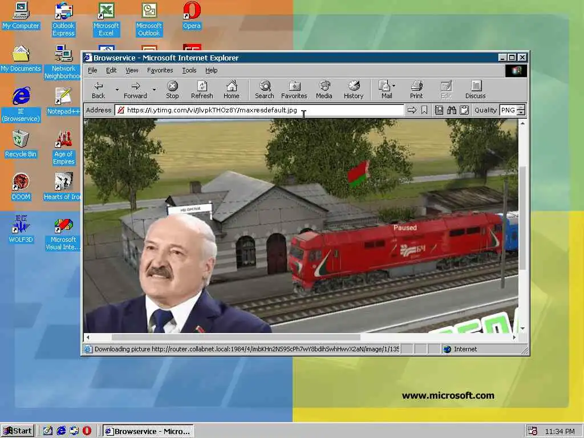Click the Back toolbar button
584x438 pixels.
click(x=98, y=90)
